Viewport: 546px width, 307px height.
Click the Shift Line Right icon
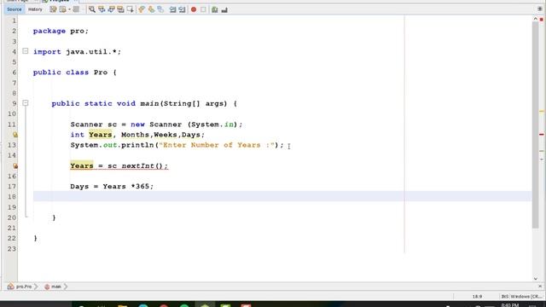pos(182,9)
